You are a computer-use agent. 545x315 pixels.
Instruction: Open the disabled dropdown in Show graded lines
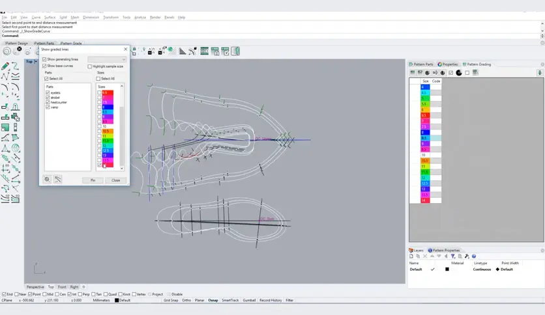click(107, 59)
